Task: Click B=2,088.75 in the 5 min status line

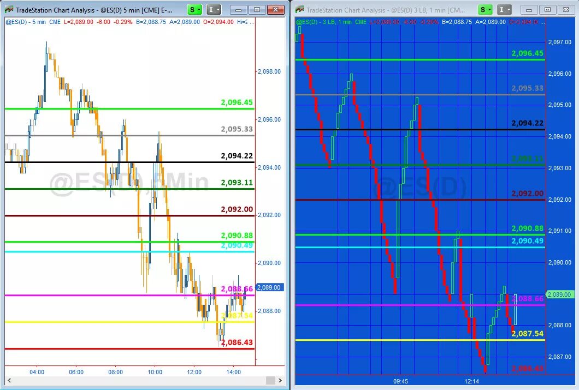Action: point(151,22)
